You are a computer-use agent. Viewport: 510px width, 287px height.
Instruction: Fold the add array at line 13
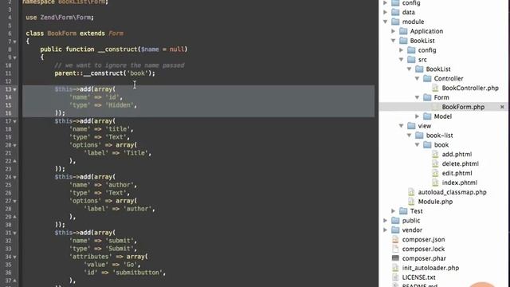[x=14, y=89]
